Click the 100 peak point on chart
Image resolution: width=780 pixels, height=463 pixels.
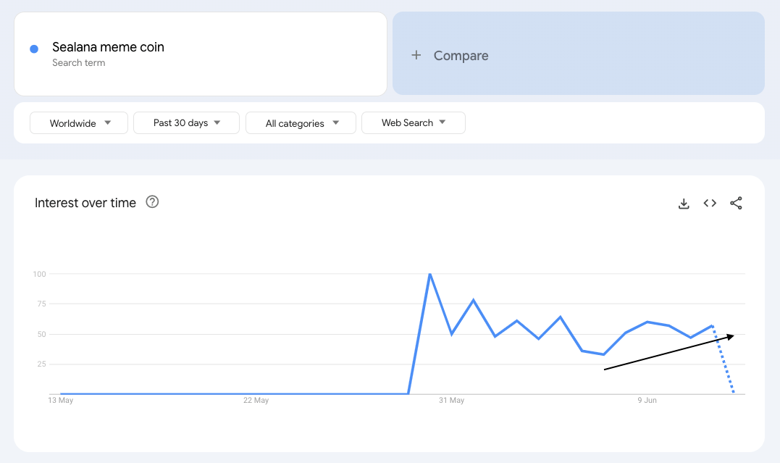click(430, 275)
